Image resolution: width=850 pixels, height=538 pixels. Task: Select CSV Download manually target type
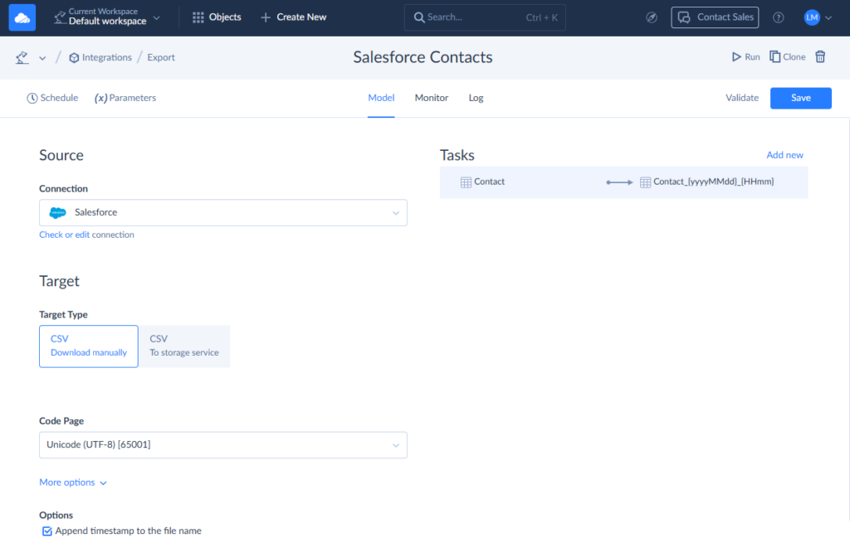point(88,347)
